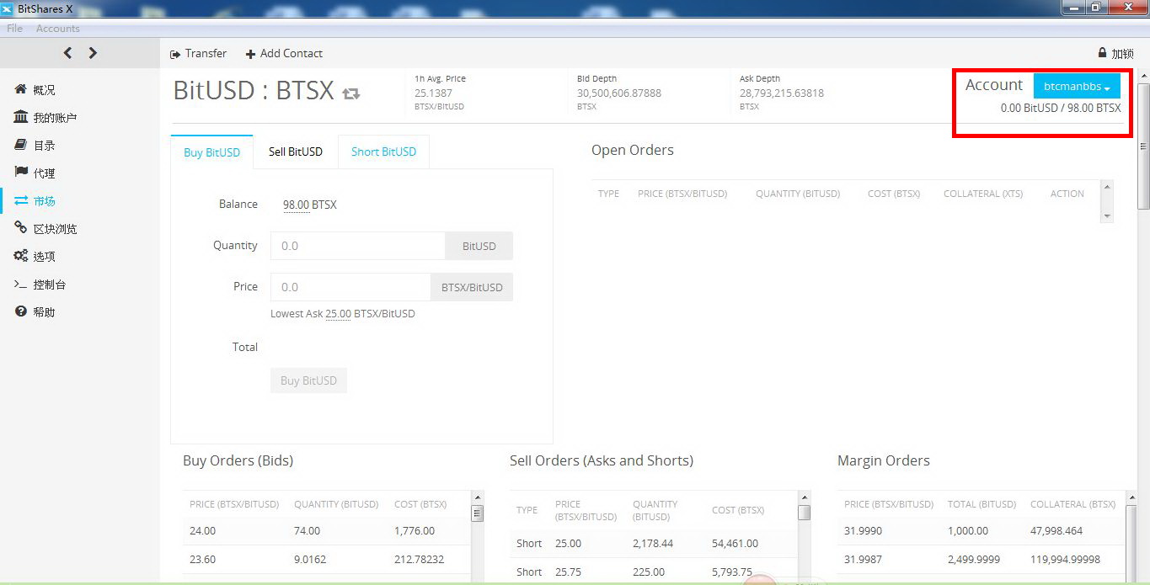
Task: Click Bid Depth value 30,500,606.87888
Action: 619,93
